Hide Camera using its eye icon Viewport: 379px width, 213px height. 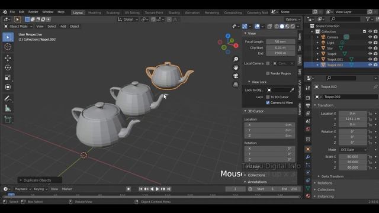370,37
